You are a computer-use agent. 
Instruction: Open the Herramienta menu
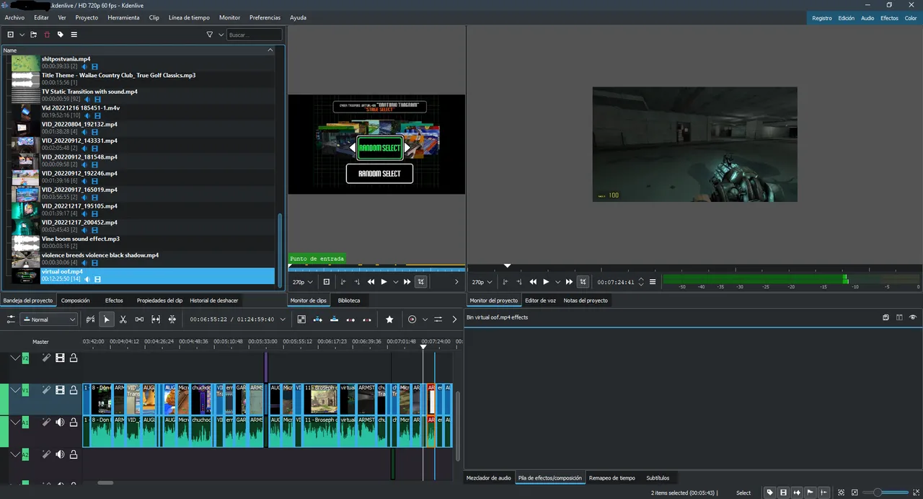pyautogui.click(x=123, y=17)
